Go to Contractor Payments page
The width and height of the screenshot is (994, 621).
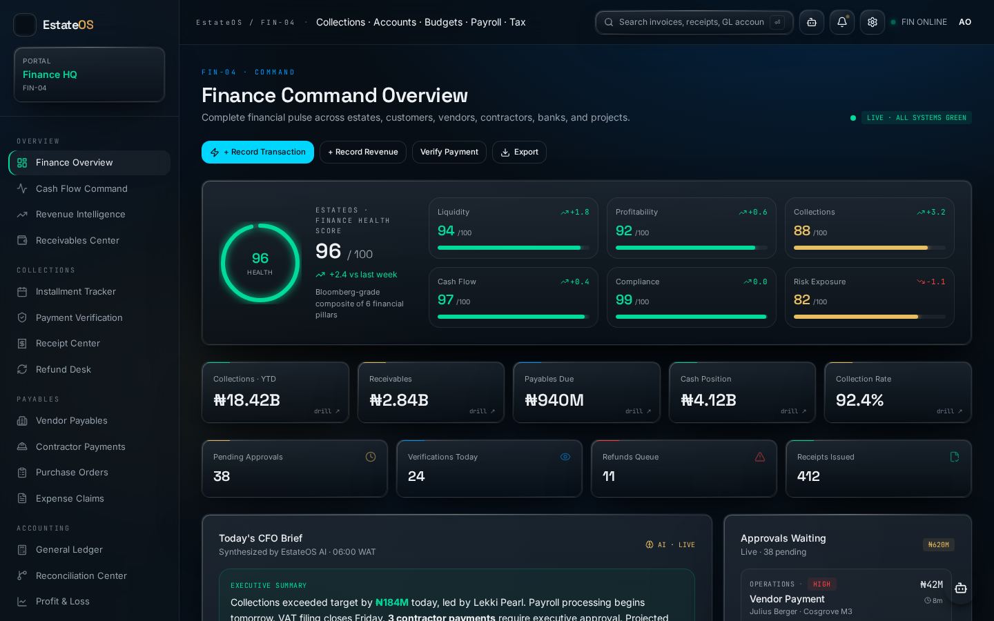pyautogui.click(x=90, y=446)
